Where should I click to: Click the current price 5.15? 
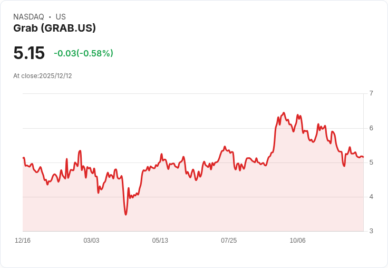29,53
